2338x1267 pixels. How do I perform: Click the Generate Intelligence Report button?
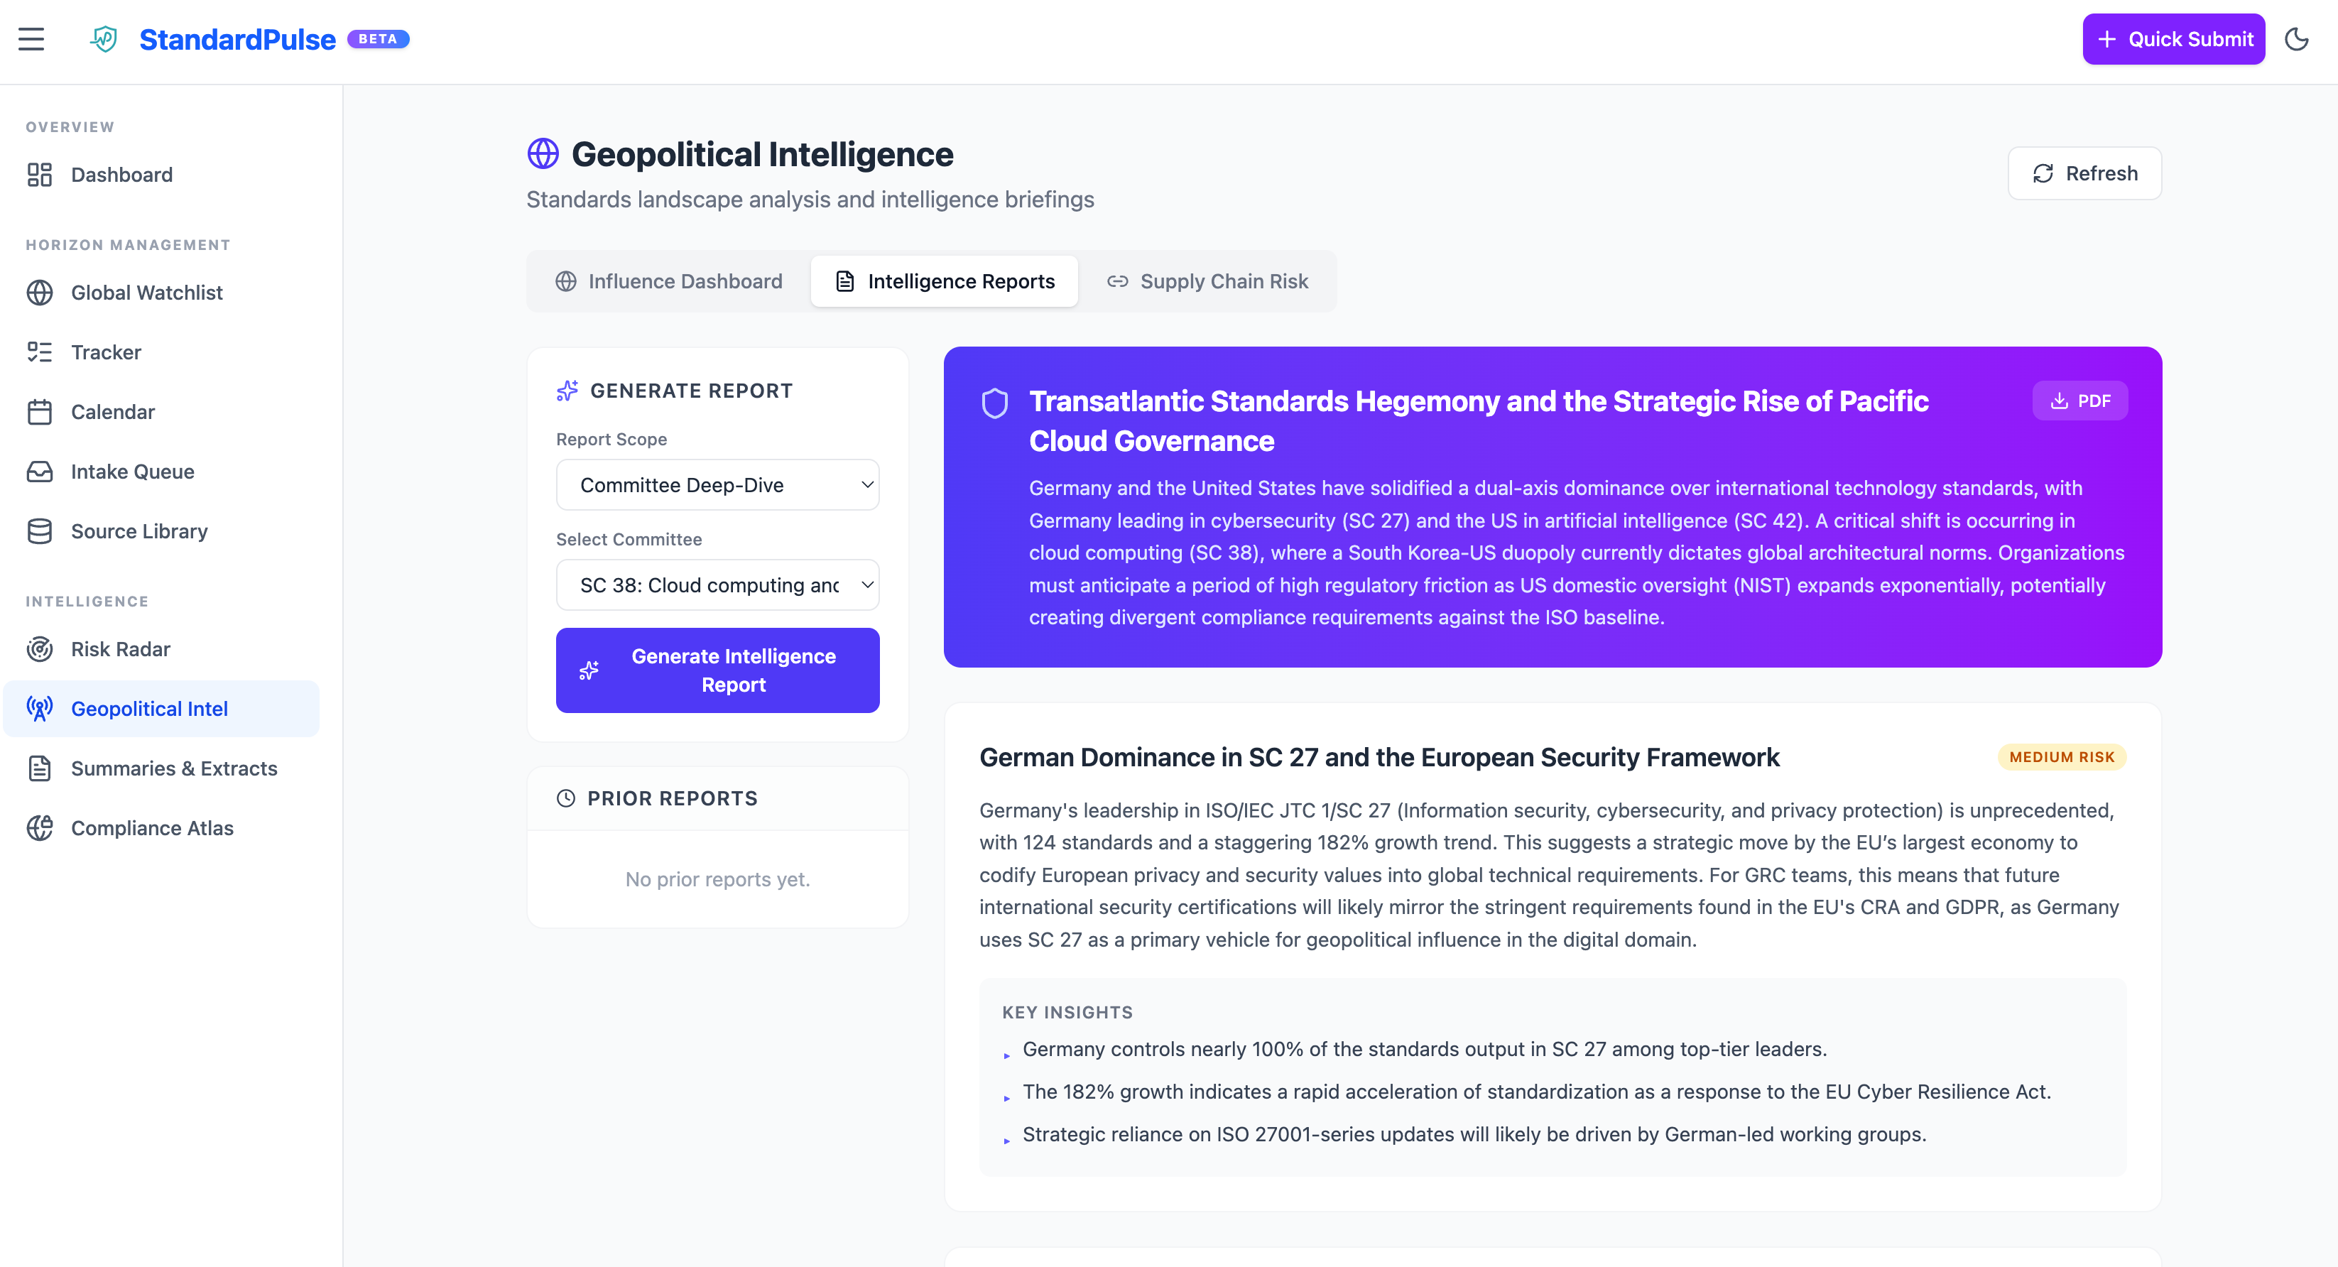click(717, 670)
